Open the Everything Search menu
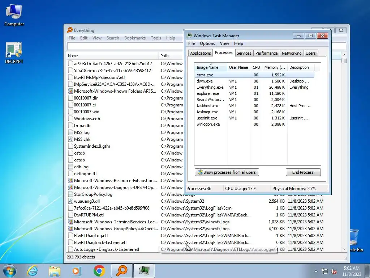This screenshot has width=370, height=278. [113, 38]
